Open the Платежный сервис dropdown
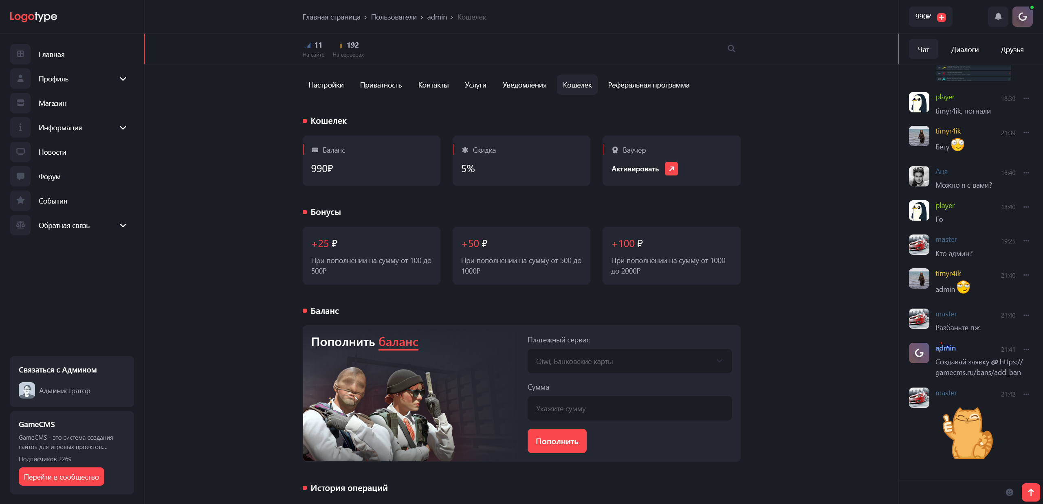 pyautogui.click(x=629, y=361)
